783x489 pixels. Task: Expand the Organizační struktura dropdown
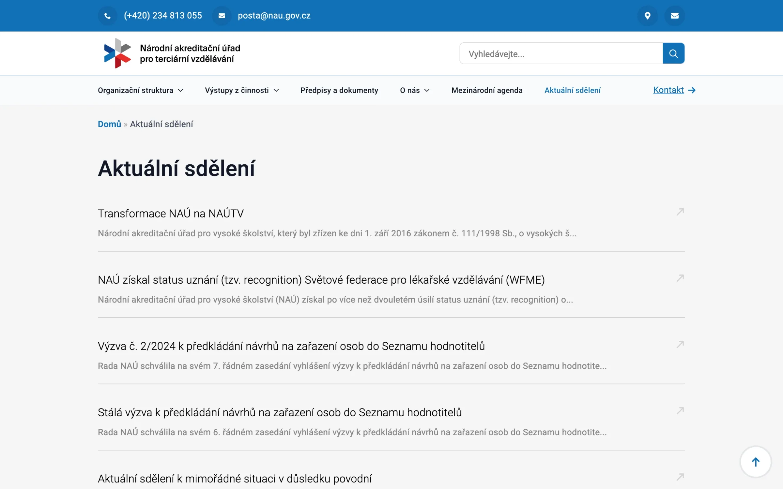pos(141,90)
